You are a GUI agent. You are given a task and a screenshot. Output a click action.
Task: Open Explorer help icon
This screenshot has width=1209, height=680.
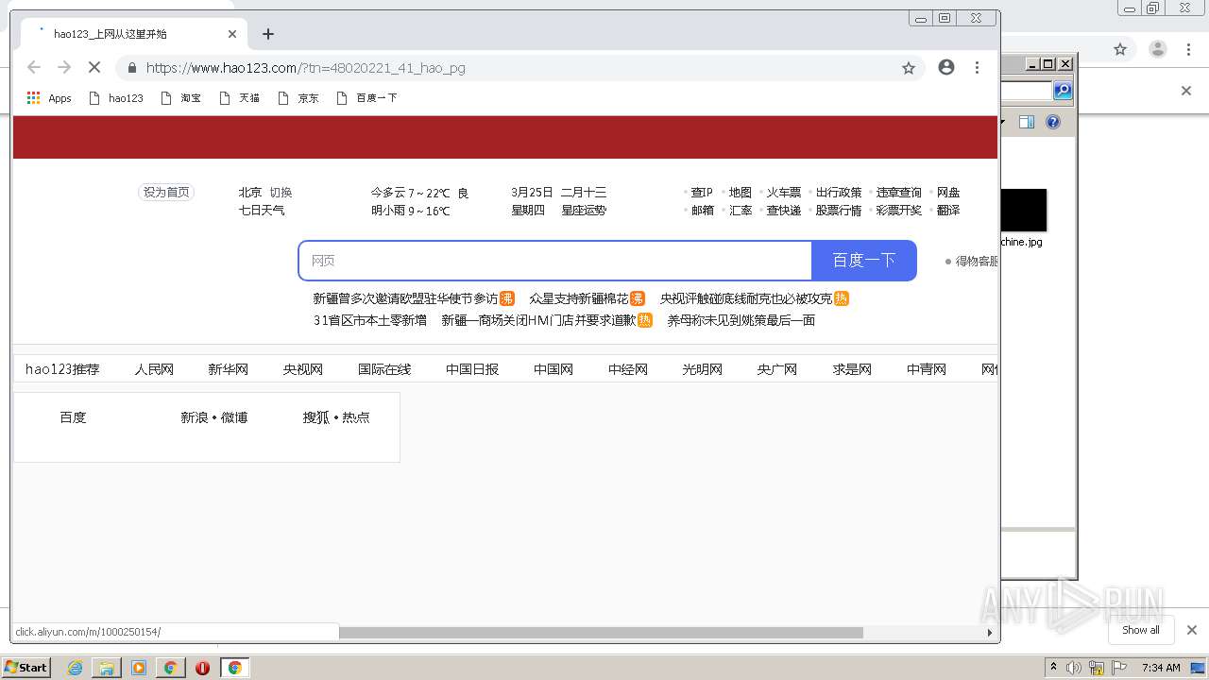click(x=1053, y=122)
